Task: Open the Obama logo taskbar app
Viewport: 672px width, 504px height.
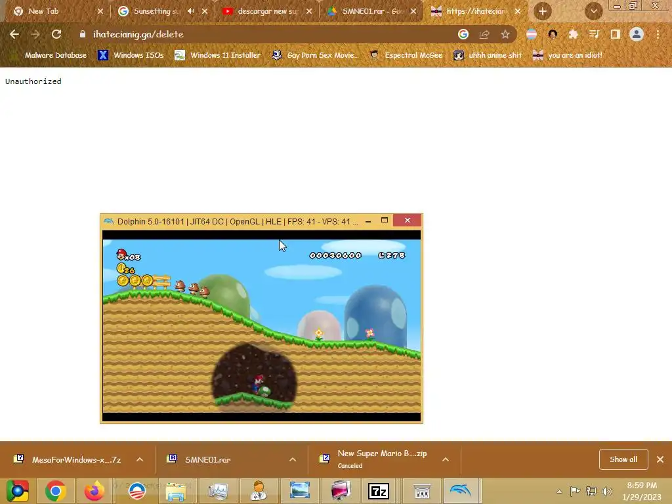Action: point(137,491)
